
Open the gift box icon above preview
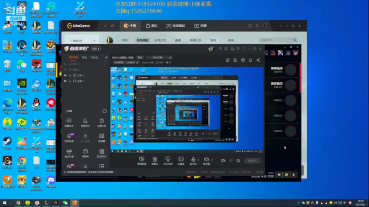coord(227,60)
